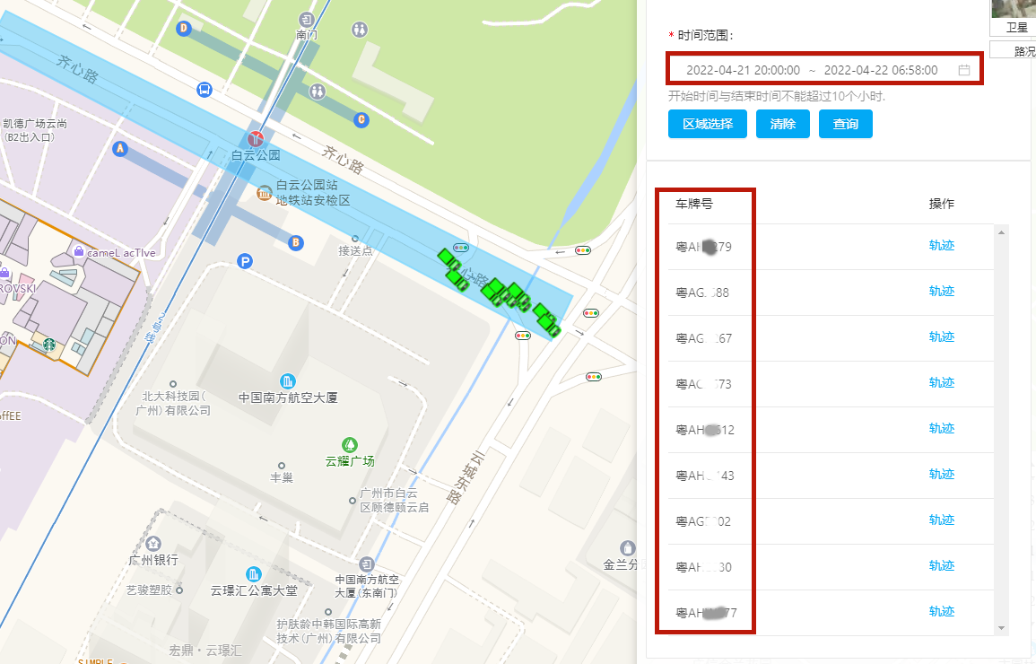Viewport: 1036px width, 664px height.
Task: Click the 广州银行 yen icon
Action: click(153, 543)
